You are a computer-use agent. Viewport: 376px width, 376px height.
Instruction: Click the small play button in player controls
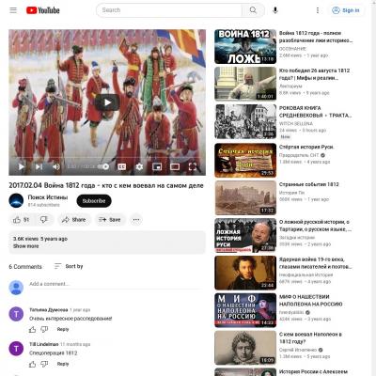[x=22, y=167]
